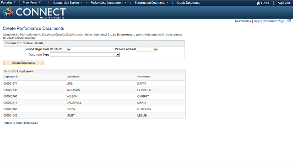Screen dimensions: 293x164
Task: Click the CONNECT Maryland Judiciary logo
Action: click(x=33, y=12)
